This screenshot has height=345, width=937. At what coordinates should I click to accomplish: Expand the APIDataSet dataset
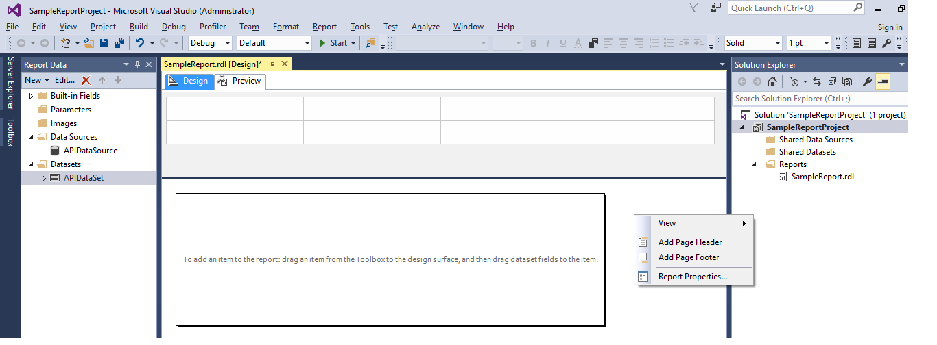(44, 178)
